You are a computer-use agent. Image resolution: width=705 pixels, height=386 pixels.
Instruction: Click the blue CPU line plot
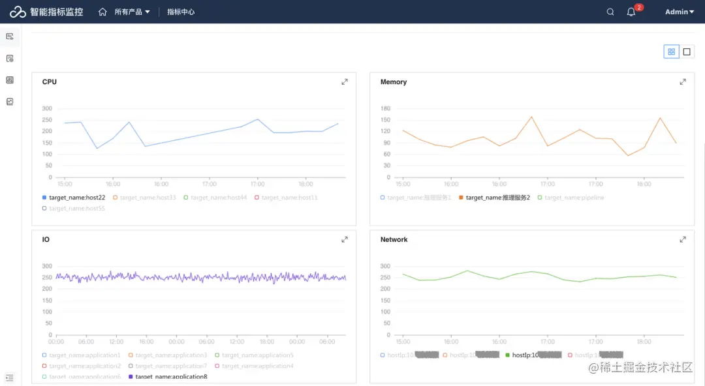tap(202, 134)
